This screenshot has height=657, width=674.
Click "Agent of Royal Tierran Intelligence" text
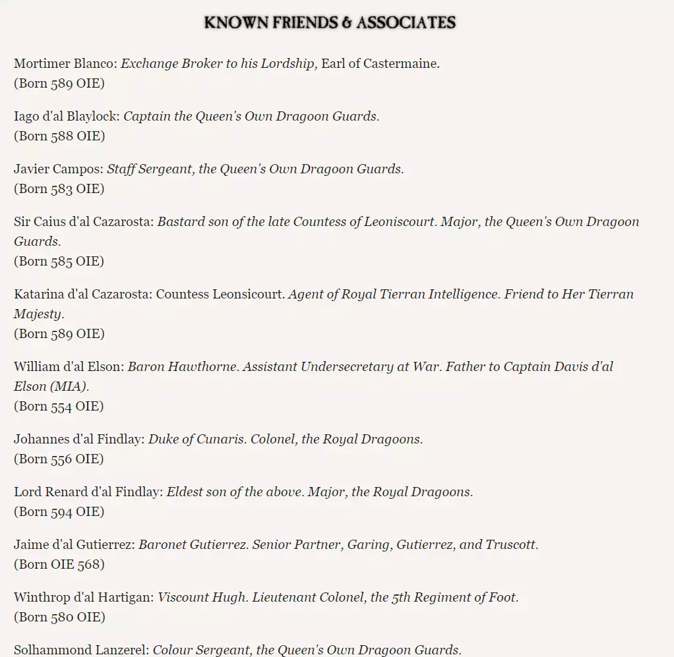point(393,295)
